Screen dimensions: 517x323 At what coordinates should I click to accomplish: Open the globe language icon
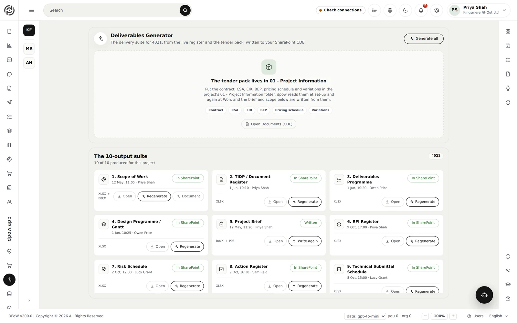390,10
